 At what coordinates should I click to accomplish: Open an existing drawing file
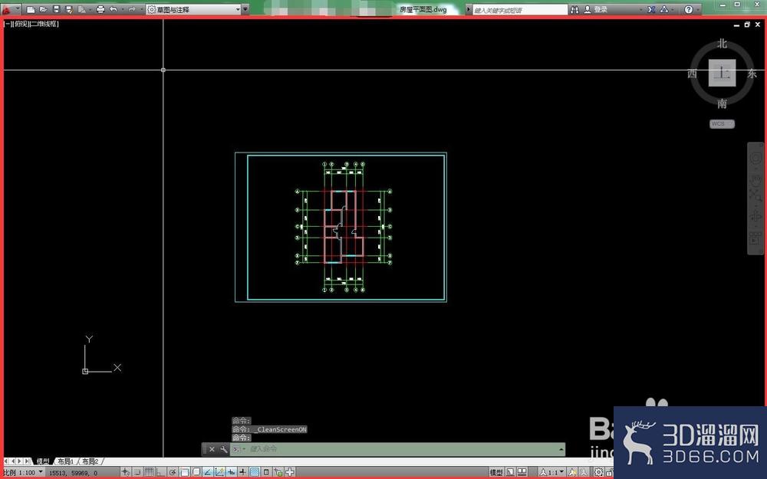pos(43,9)
